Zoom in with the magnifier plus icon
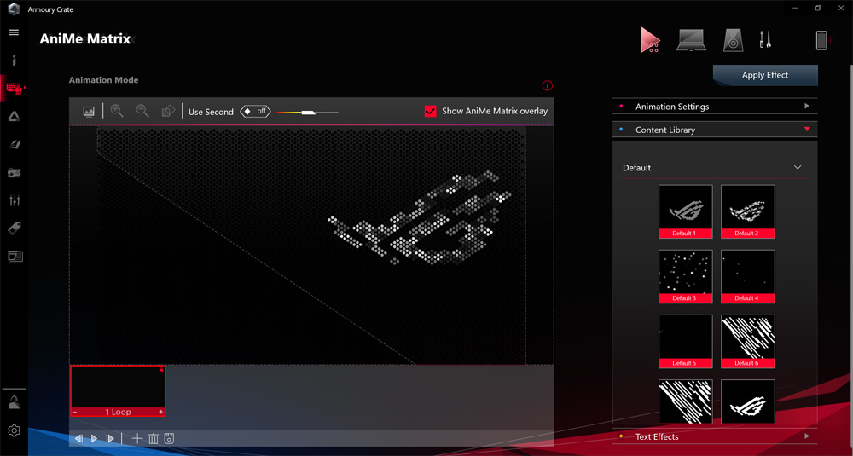 click(116, 111)
